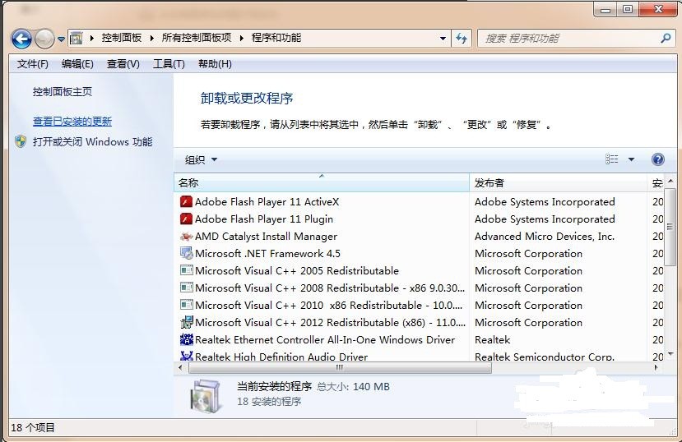Click the Microsoft .NET Framework 4.5 icon
This screenshot has width=682, height=442.
(186, 254)
